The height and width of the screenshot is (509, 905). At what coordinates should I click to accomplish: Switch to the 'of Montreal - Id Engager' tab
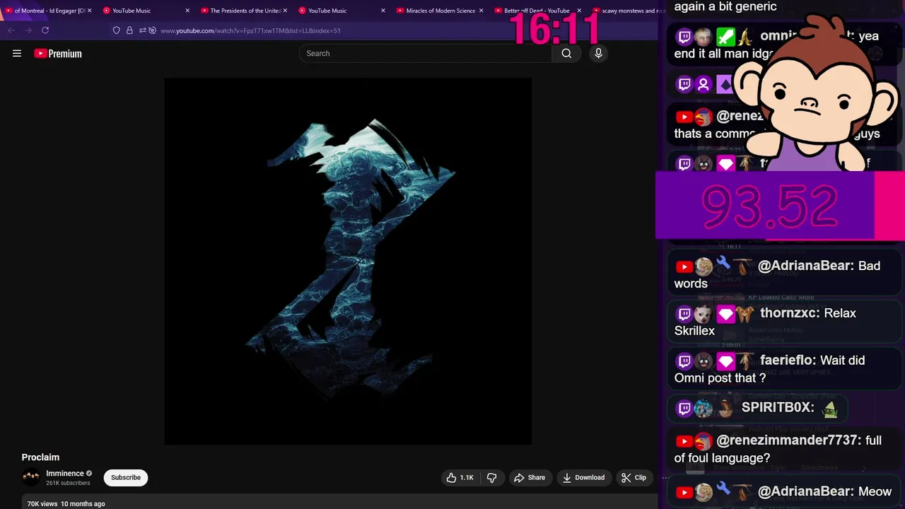pyautogui.click(x=49, y=11)
